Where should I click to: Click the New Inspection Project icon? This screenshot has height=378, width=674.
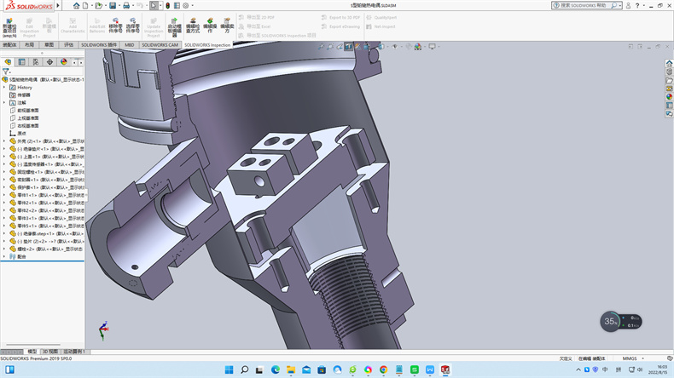[9, 23]
